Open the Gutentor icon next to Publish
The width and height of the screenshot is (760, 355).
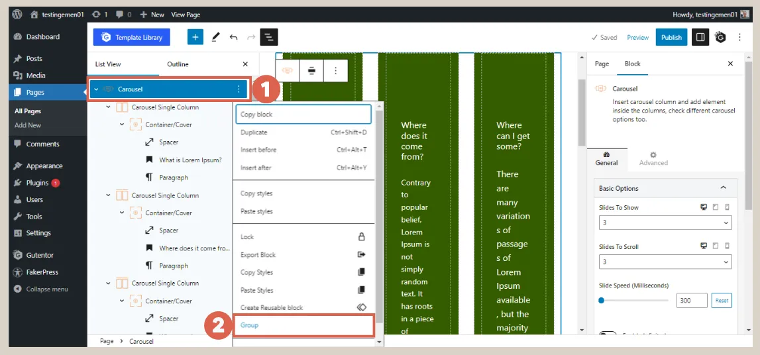721,38
